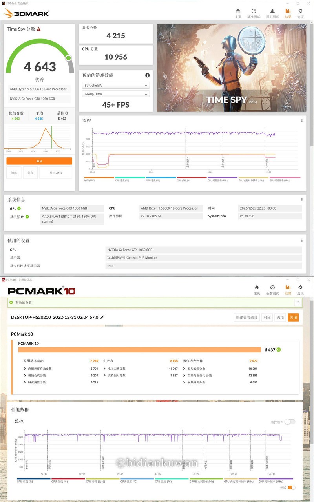Open 使用的设置 panel three-dot menu
The height and width of the screenshot is (502, 314).
pyautogui.click(x=302, y=240)
